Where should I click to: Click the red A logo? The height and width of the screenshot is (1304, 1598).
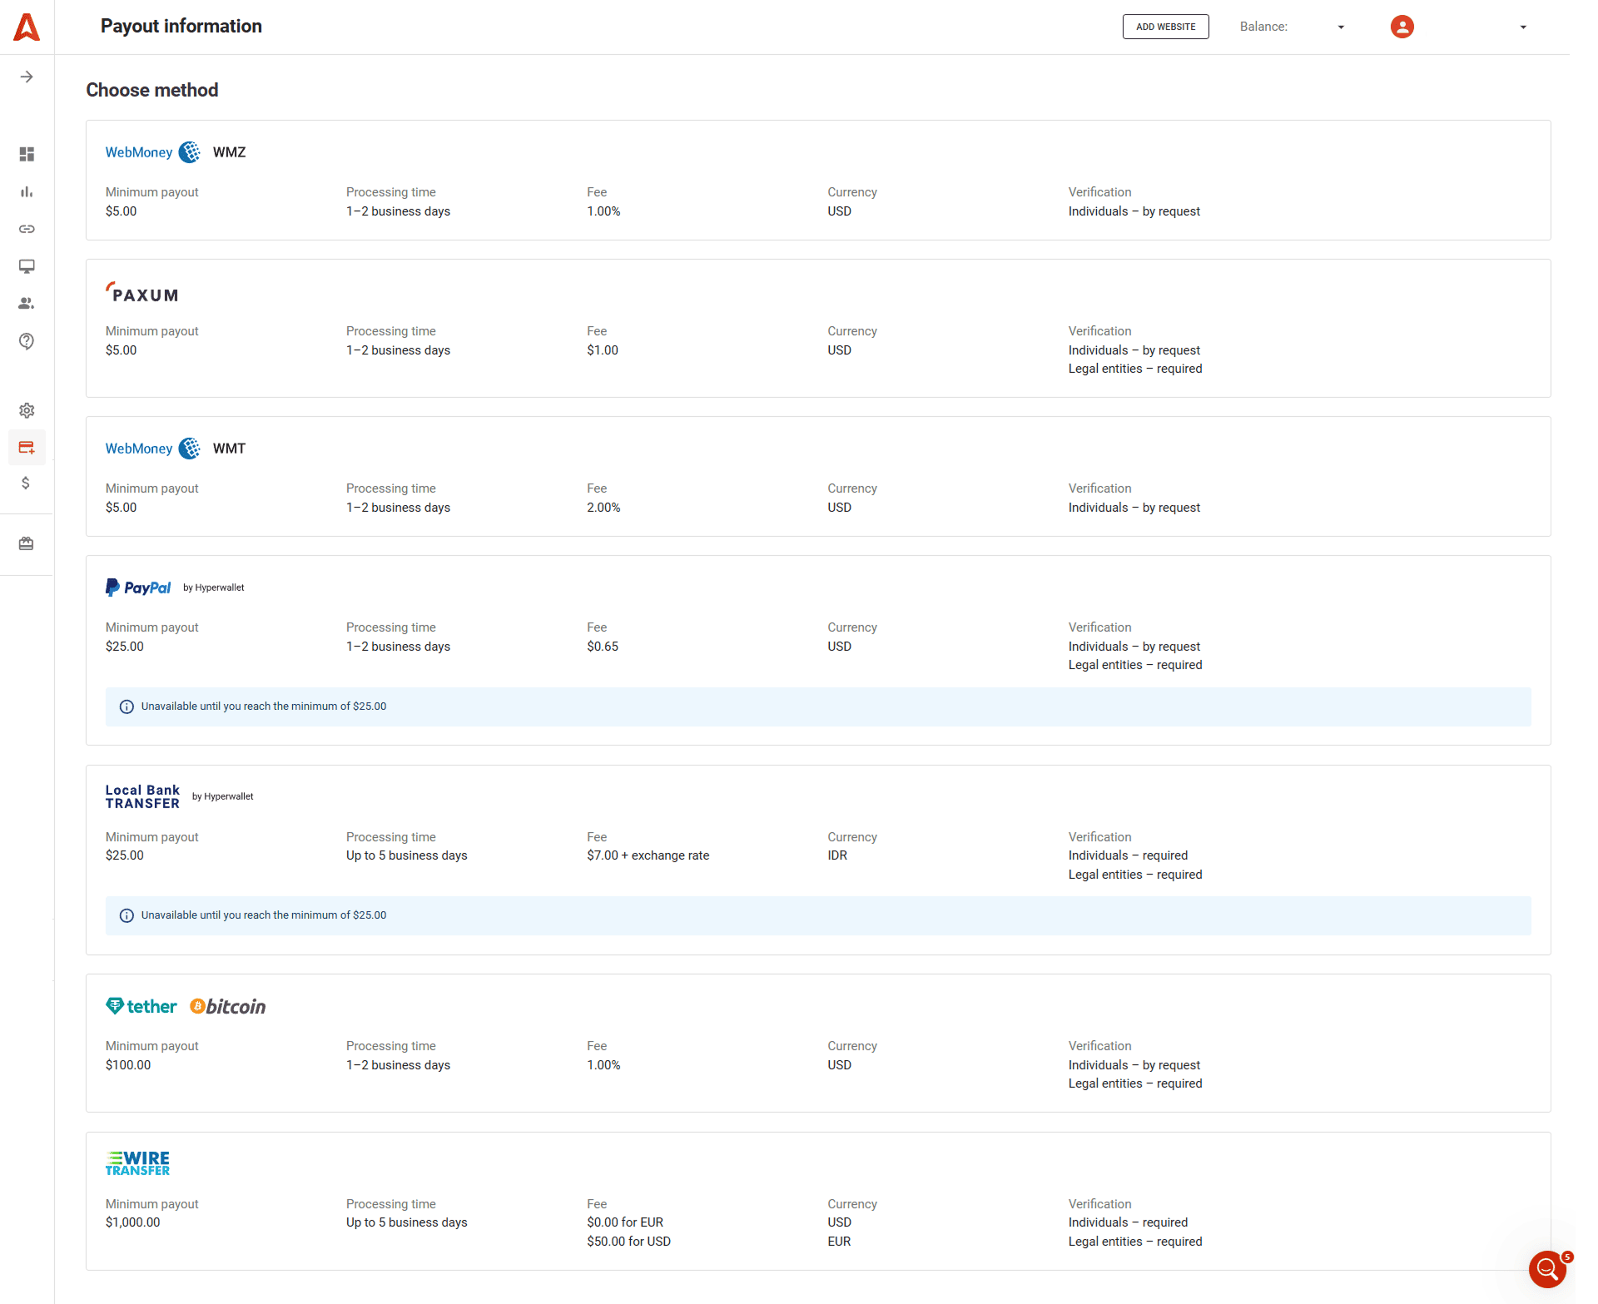coord(27,27)
